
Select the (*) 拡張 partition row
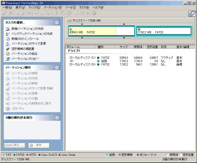click(126, 61)
